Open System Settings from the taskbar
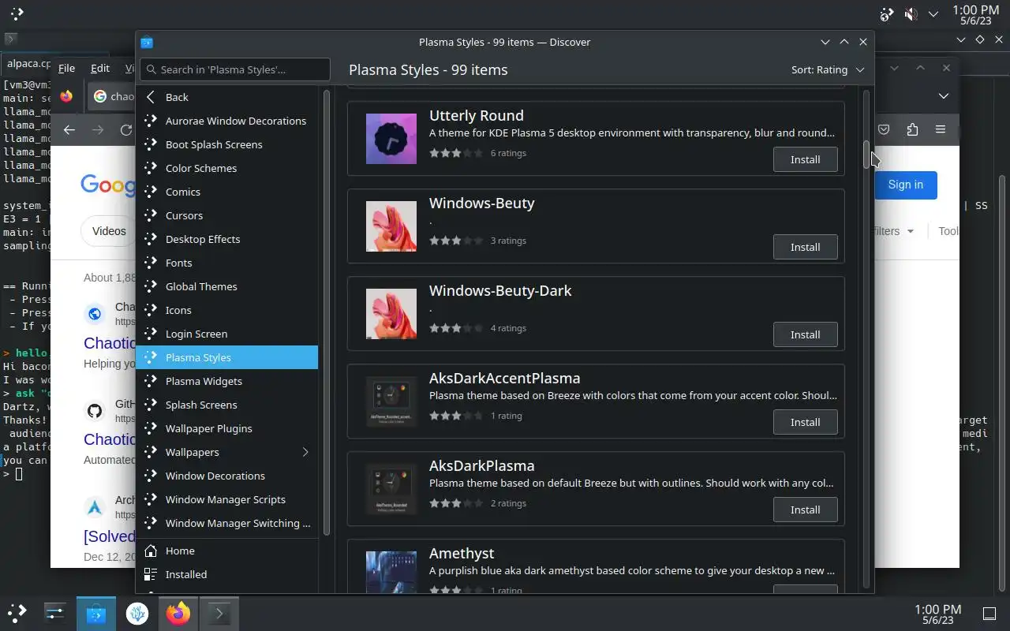 pos(54,613)
